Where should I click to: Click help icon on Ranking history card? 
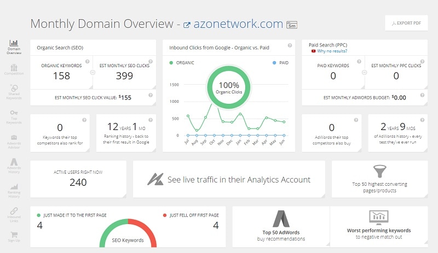[x=151, y=120]
